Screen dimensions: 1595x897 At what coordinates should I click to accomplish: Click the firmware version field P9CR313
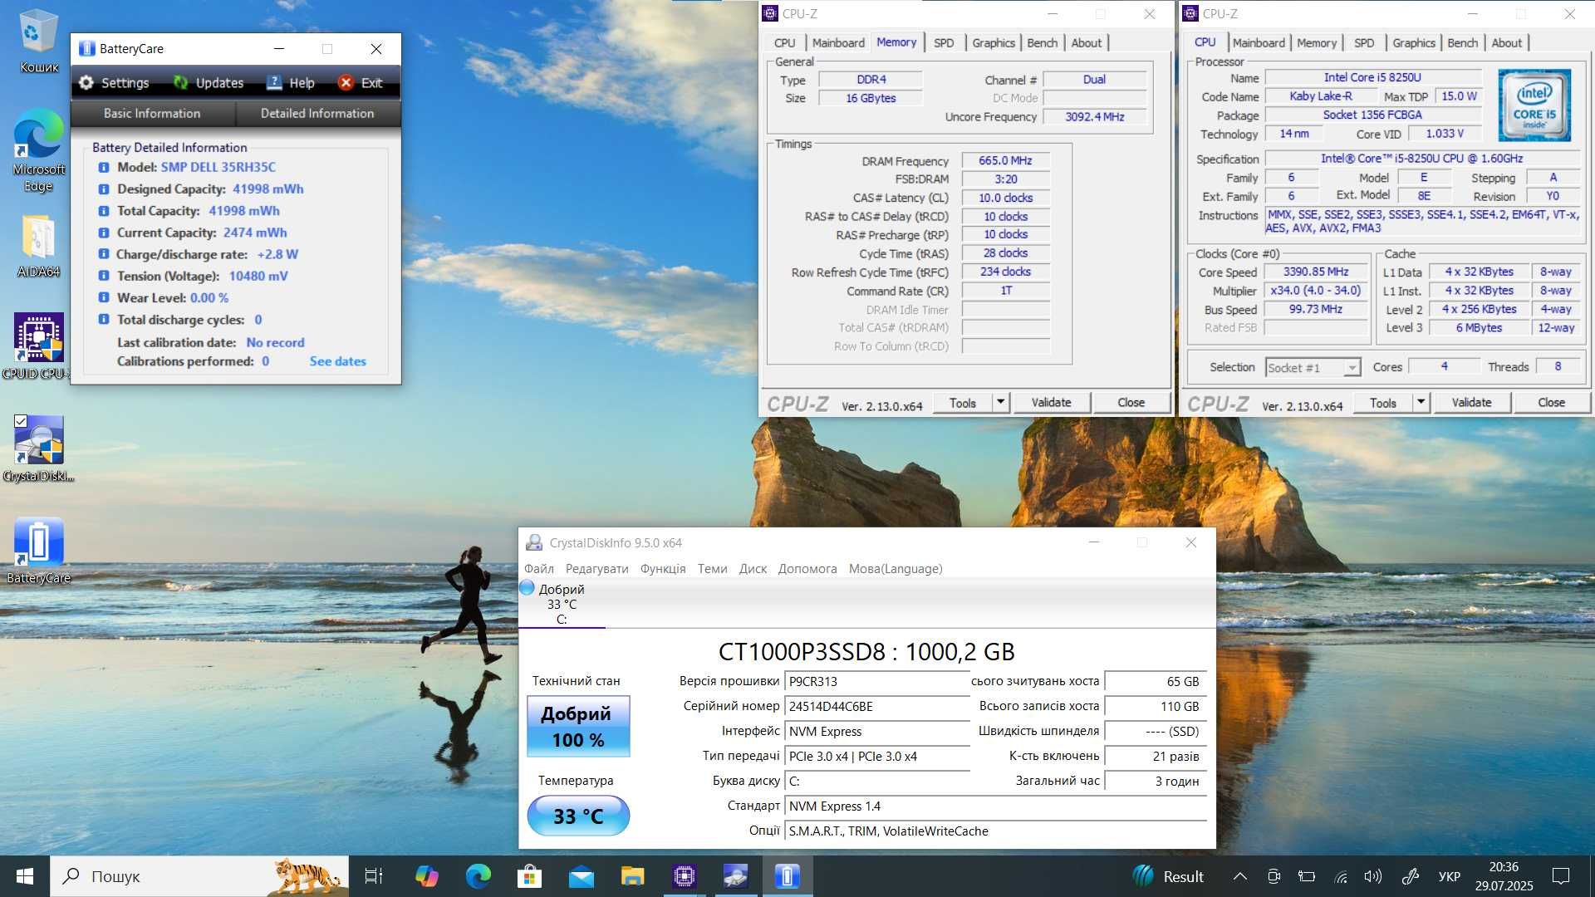point(876,681)
